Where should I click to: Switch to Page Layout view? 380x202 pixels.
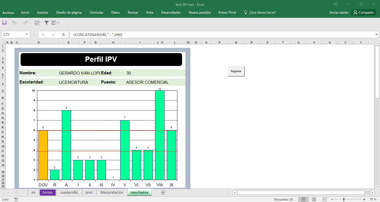click(x=314, y=199)
